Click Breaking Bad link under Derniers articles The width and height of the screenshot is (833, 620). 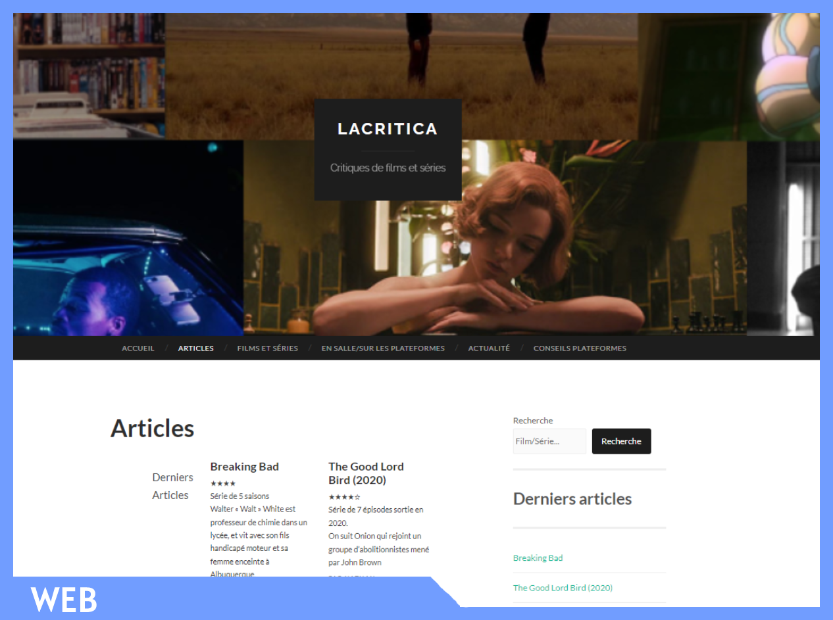point(538,558)
